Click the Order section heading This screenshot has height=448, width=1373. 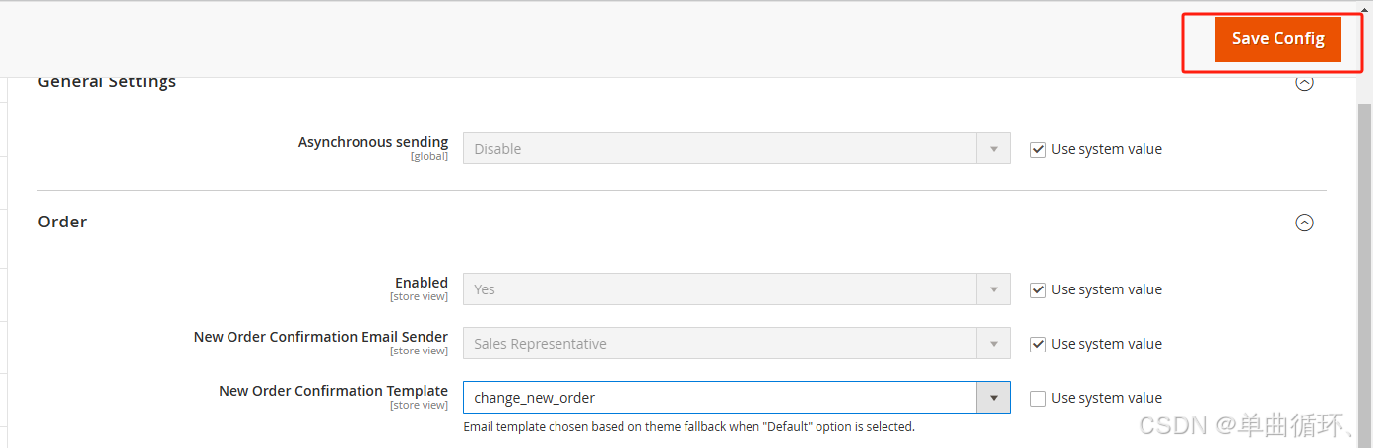coord(62,222)
